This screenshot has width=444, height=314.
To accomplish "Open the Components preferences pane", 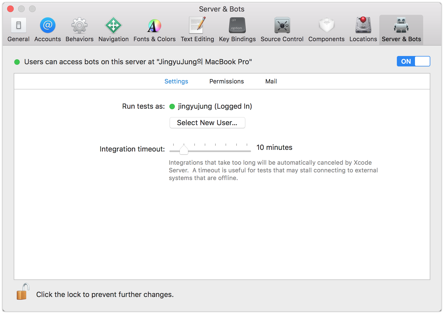I will (326, 30).
